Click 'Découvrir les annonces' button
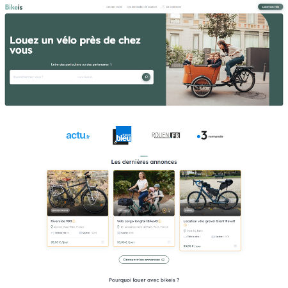288x288 pixels. 144,260
